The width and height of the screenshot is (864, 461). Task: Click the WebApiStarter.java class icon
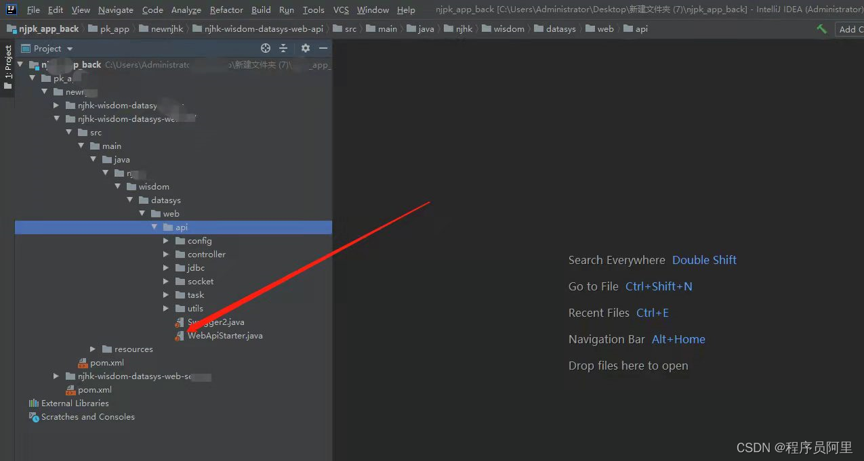180,336
